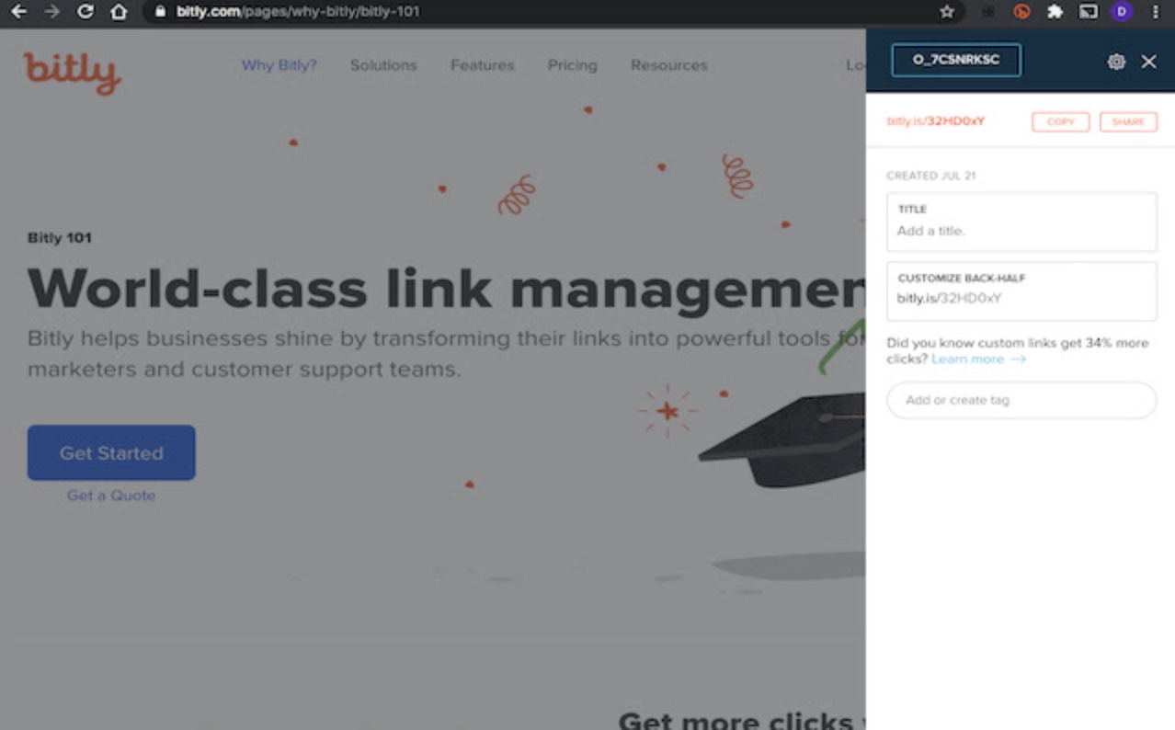Viewport: 1175px width, 730px height.
Task: Copy the shortened bitly link
Action: (x=1060, y=122)
